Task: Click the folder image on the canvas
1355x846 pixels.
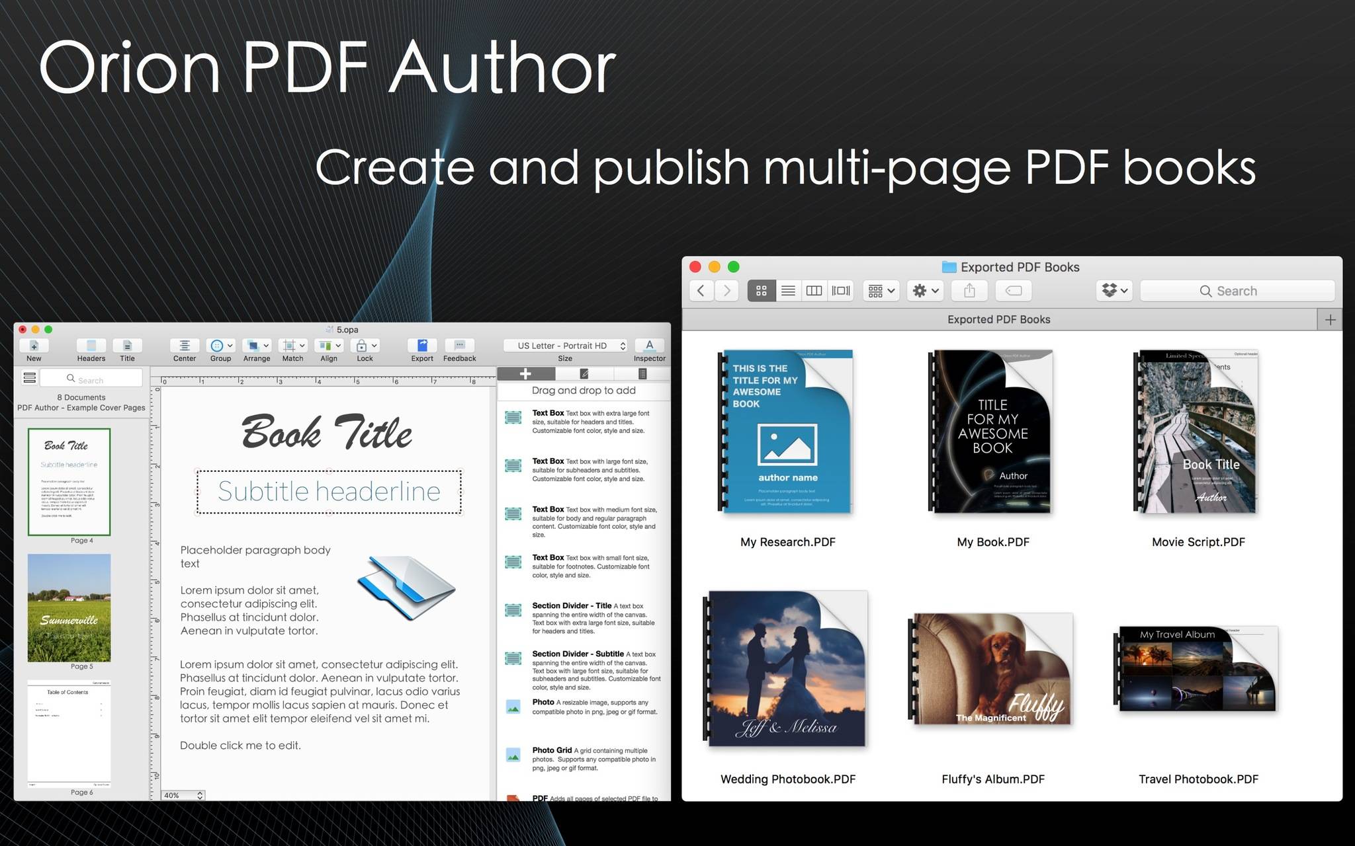Action: pyautogui.click(x=406, y=588)
